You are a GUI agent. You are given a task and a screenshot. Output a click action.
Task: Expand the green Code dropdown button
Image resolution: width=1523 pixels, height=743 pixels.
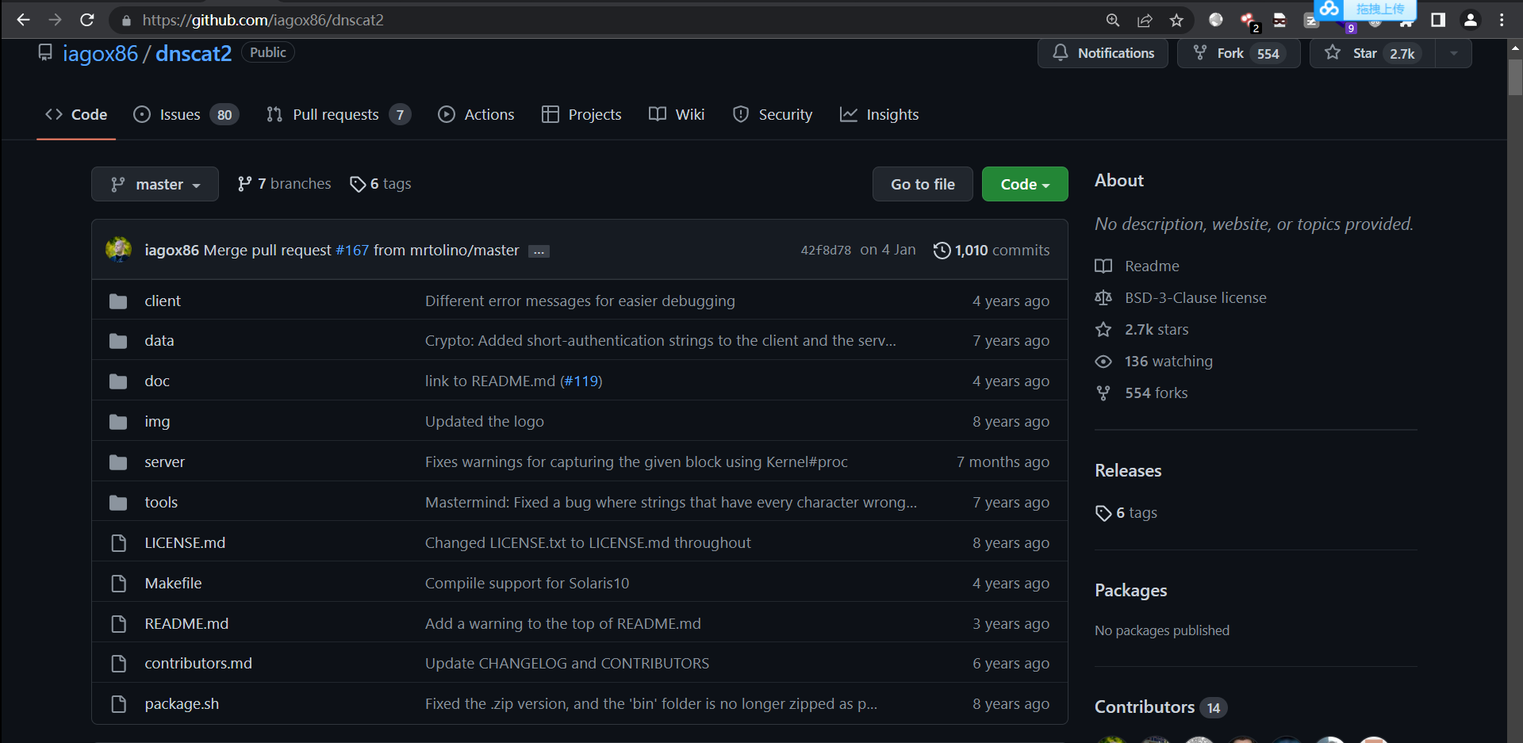tap(1025, 184)
